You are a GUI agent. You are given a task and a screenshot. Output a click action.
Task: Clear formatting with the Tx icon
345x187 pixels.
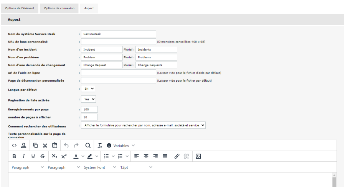(100, 146)
